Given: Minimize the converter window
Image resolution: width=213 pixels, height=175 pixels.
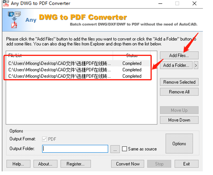Looking at the screenshot, I should point(160,3).
